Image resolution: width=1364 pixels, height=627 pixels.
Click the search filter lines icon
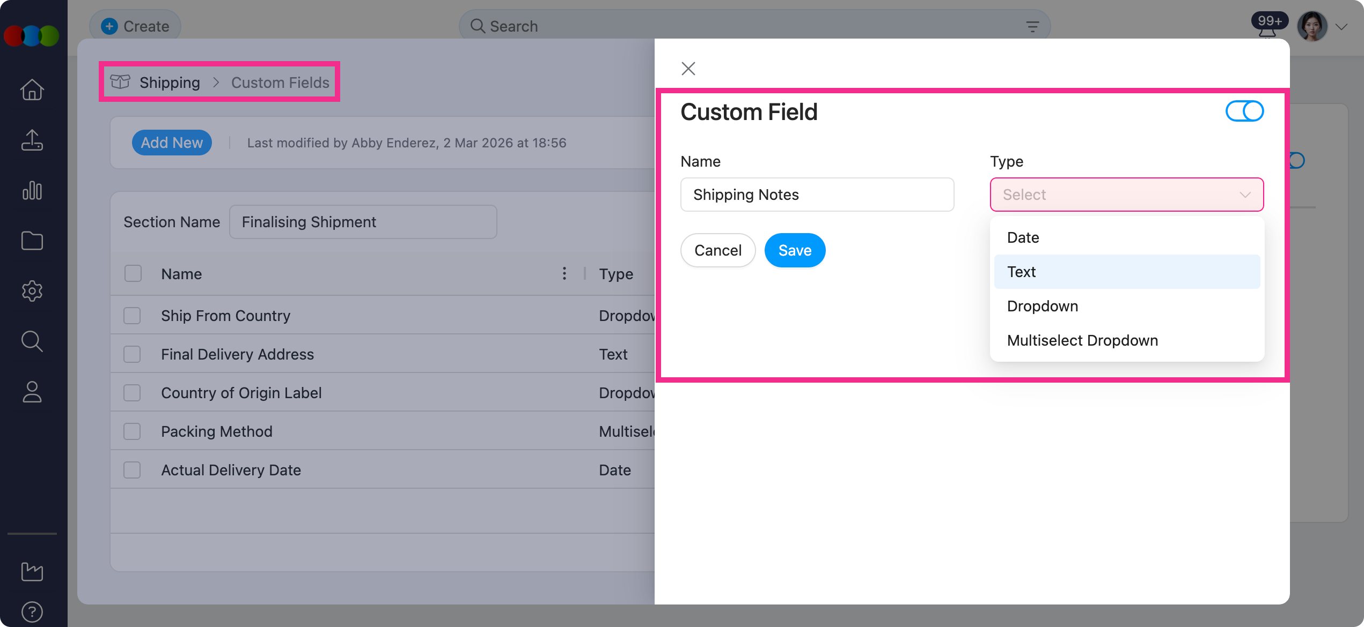tap(1032, 26)
